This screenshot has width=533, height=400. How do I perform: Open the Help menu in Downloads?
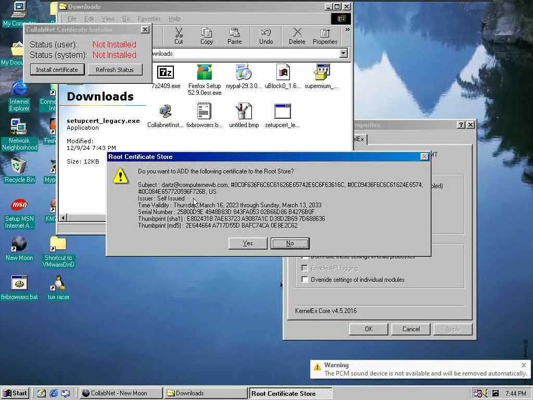coord(174,19)
